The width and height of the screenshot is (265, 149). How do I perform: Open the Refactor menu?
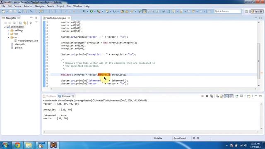point(28,6)
